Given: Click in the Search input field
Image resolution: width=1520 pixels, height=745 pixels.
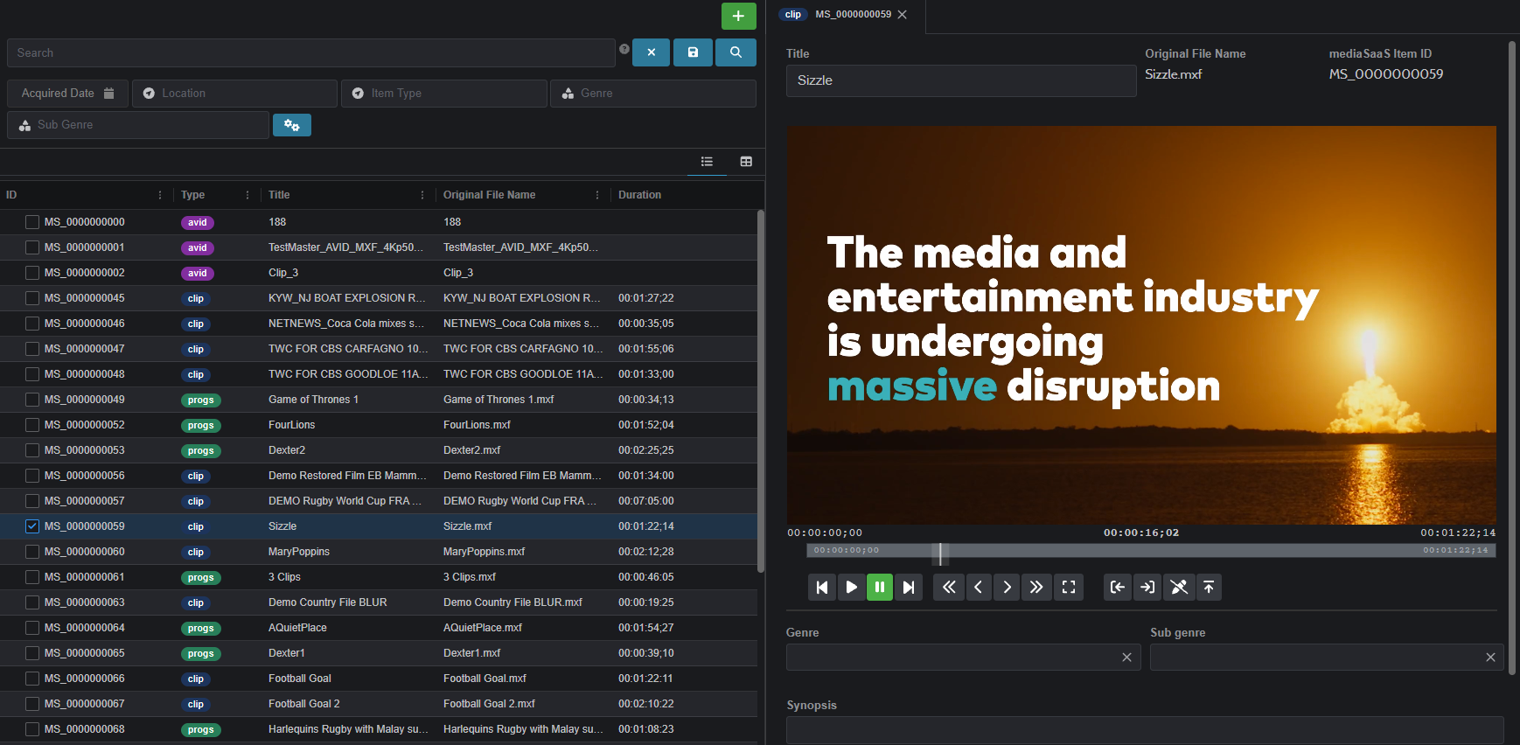Looking at the screenshot, I should [311, 52].
